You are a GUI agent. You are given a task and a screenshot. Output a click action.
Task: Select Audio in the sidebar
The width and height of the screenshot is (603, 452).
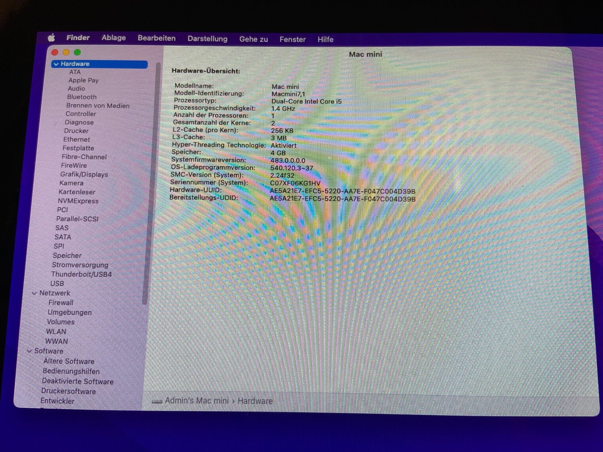(76, 88)
